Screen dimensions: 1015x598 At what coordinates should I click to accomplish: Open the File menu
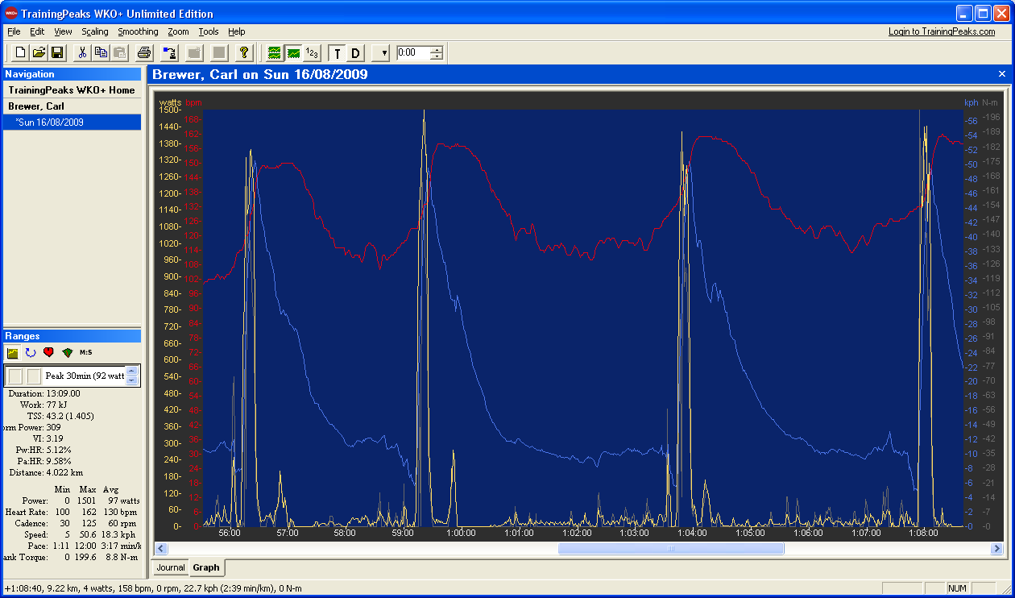(x=14, y=31)
